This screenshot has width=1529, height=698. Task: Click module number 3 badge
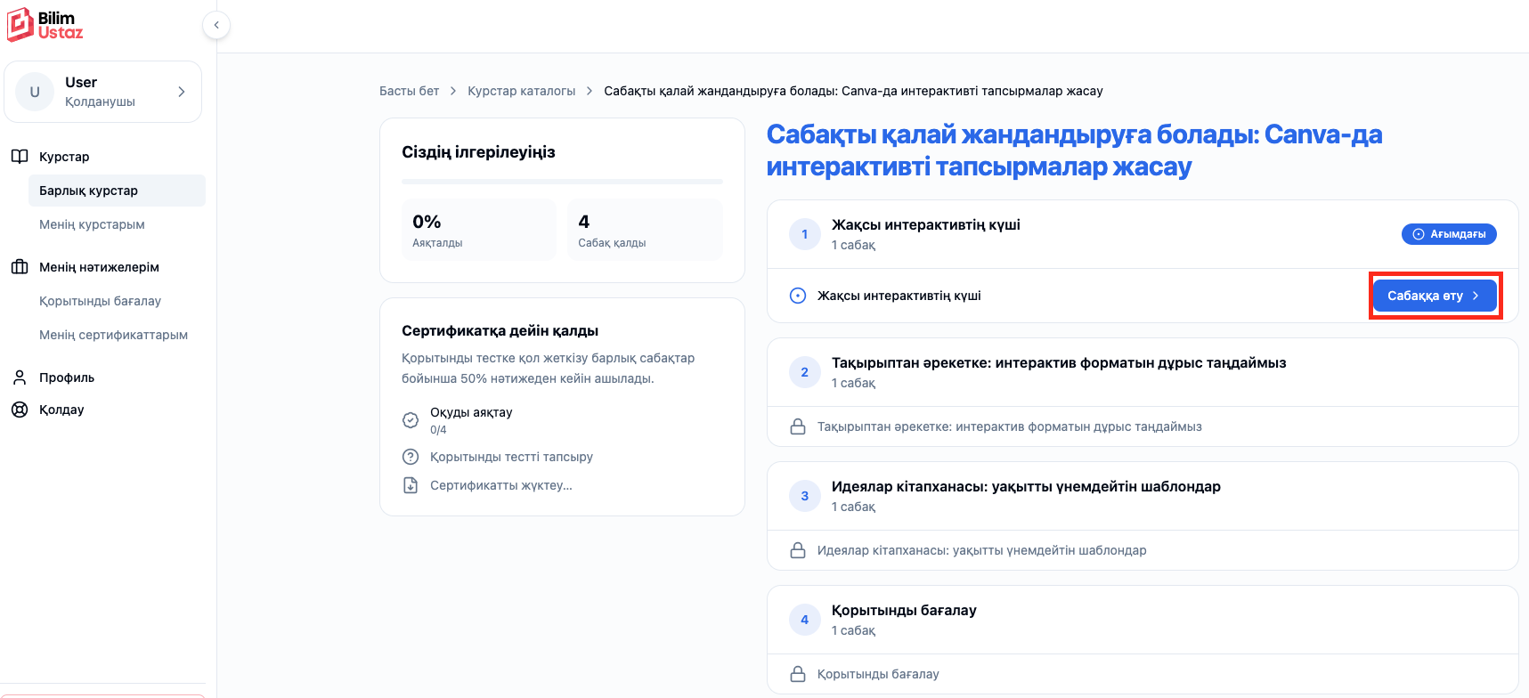point(804,496)
